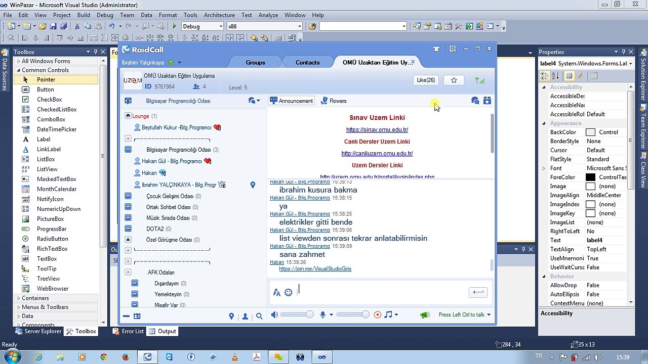Open Firefox from the Windows taskbar
648x364 pixels.
click(x=126, y=357)
